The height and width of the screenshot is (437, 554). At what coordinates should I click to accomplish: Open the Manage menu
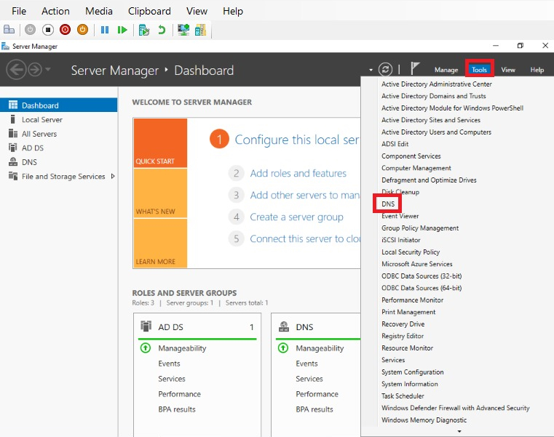[446, 70]
